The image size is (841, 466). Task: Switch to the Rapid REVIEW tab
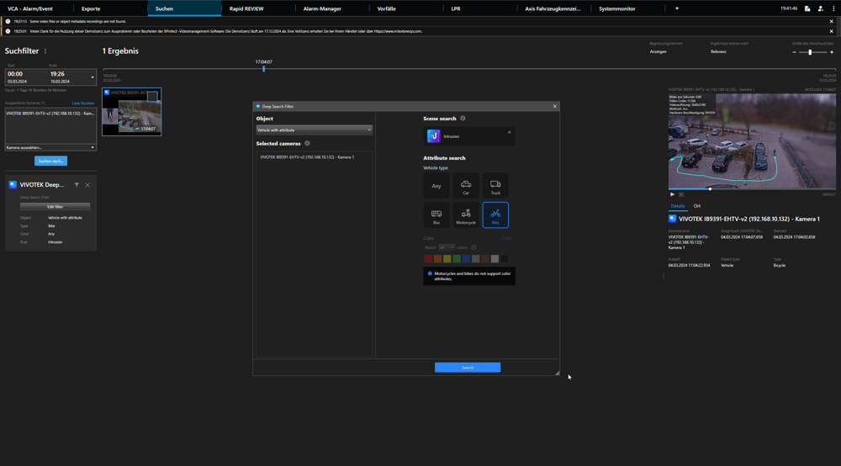[x=246, y=8]
